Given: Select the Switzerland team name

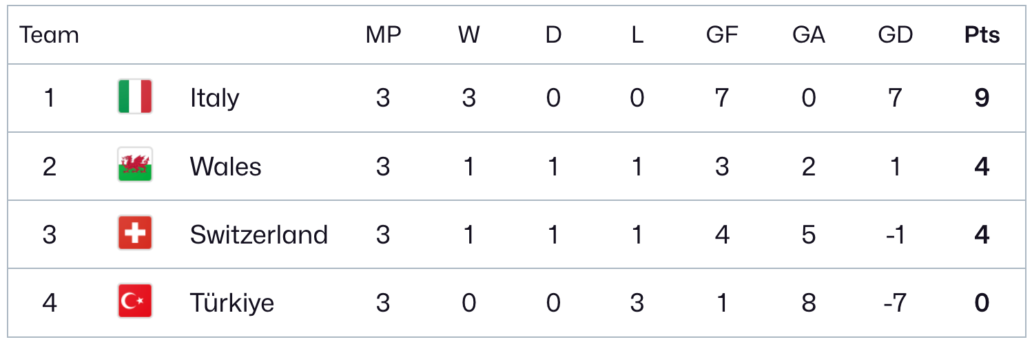Looking at the screenshot, I should 258,235.
